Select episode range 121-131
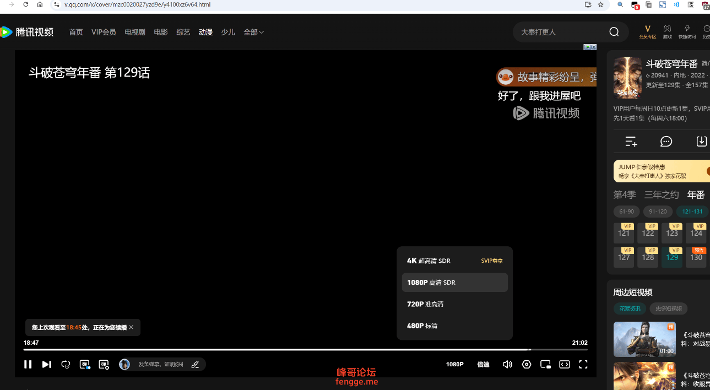The width and height of the screenshot is (710, 390). point(692,212)
